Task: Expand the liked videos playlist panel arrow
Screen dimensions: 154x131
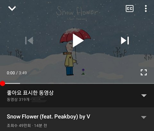Action: (144, 95)
